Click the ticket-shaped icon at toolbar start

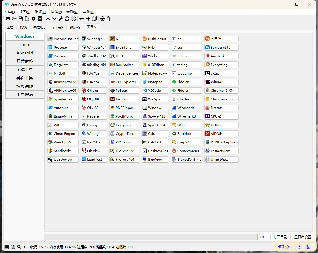(x=8, y=19)
